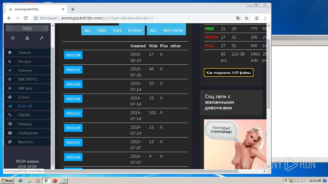The image size is (328, 184).
Task: Close the anonimgopde2h3jm tab
Action: pos(63,9)
